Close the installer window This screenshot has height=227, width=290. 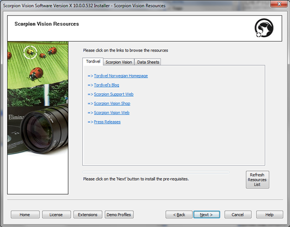(x=279, y=4)
